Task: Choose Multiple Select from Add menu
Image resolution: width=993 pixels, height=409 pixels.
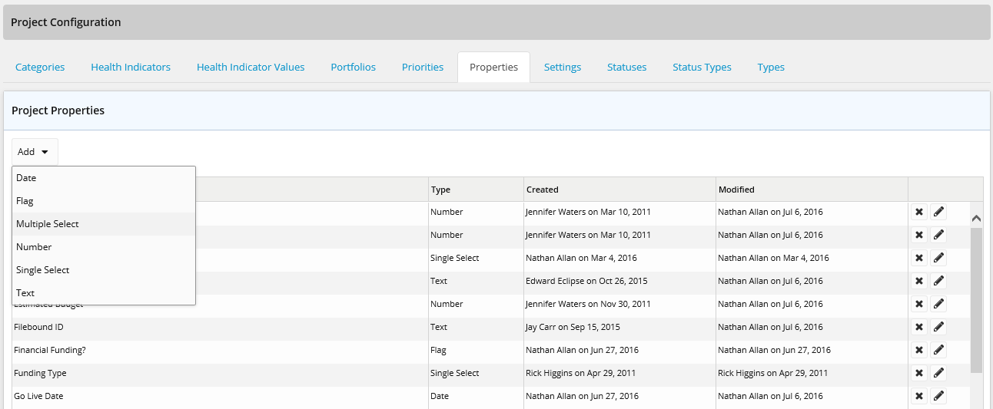Action: tap(48, 224)
